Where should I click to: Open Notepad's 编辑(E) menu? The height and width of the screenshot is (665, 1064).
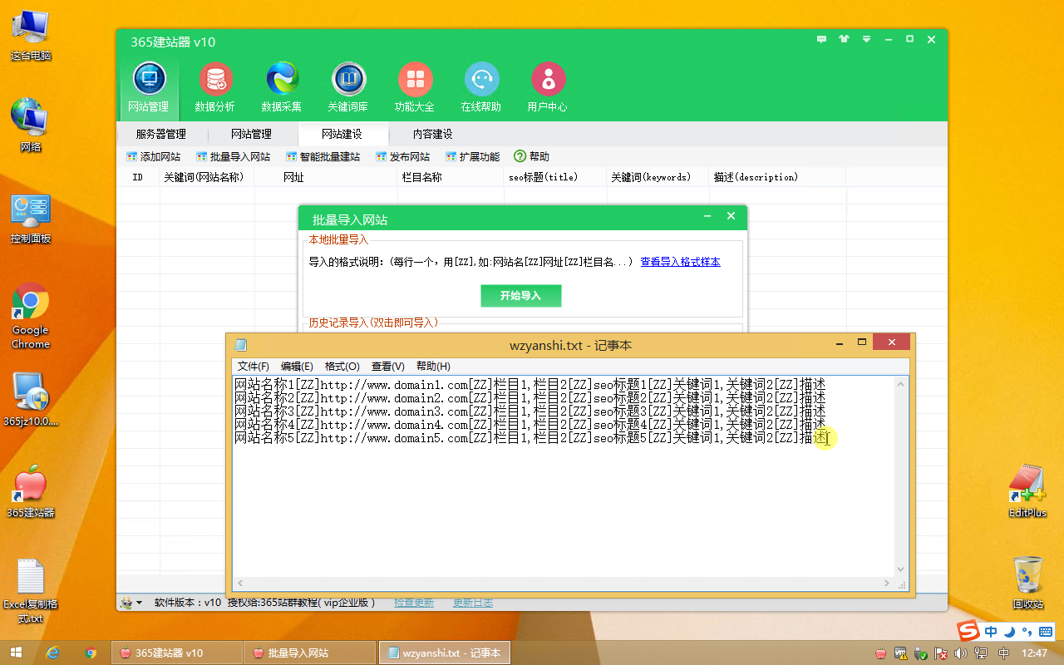pos(297,367)
